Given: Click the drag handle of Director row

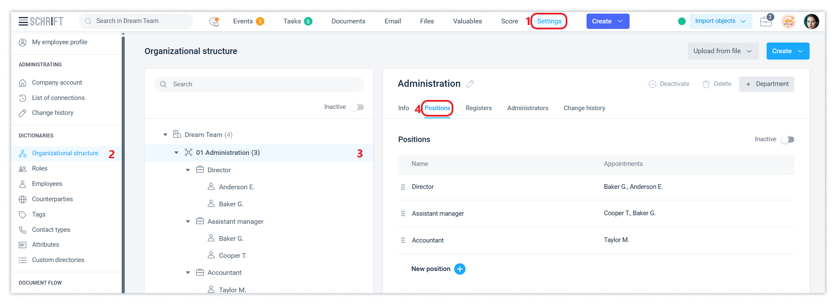Looking at the screenshot, I should coord(403,187).
